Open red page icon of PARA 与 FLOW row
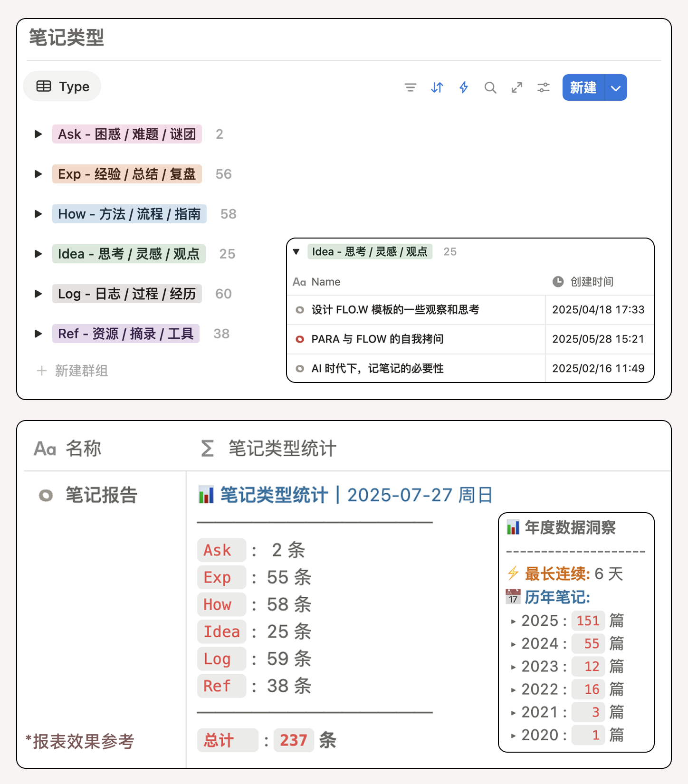This screenshot has width=688, height=784. [x=300, y=339]
